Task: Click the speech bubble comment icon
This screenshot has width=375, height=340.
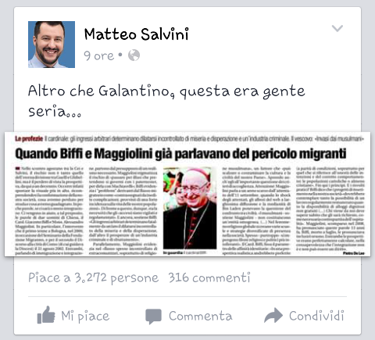Action: (x=153, y=317)
